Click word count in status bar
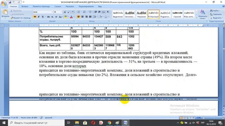This screenshot has width=225, height=126. coord(29,118)
